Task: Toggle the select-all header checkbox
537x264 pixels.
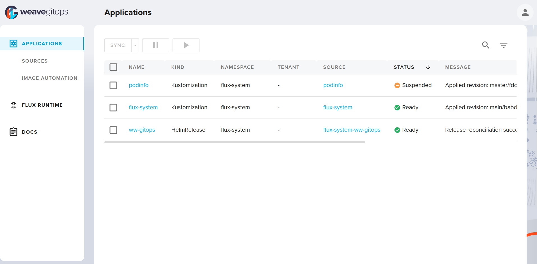Action: pyautogui.click(x=113, y=67)
